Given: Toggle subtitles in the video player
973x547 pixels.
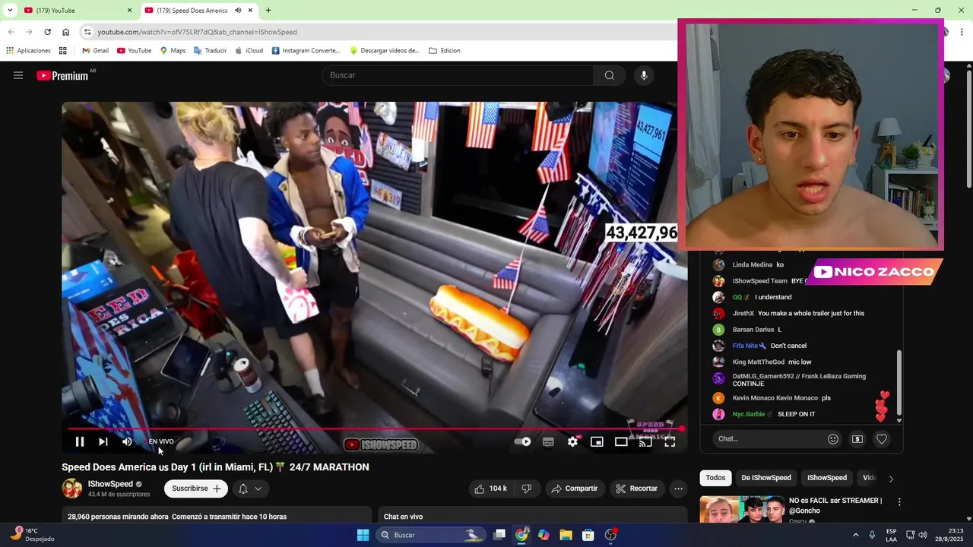Looking at the screenshot, I should pos(548,441).
